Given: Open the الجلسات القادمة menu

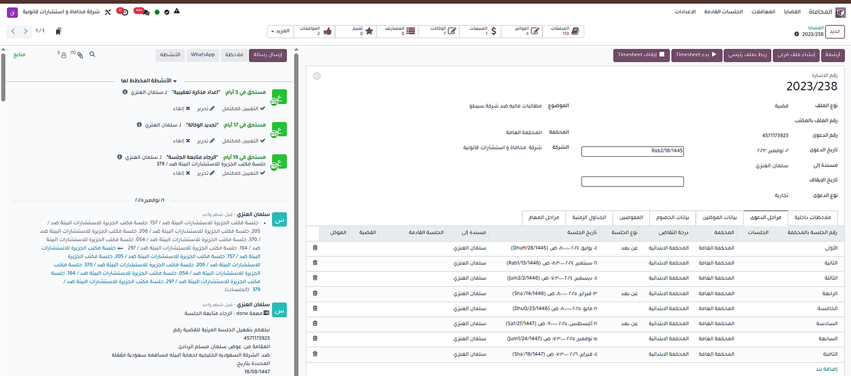Looking at the screenshot, I should click(x=723, y=12).
